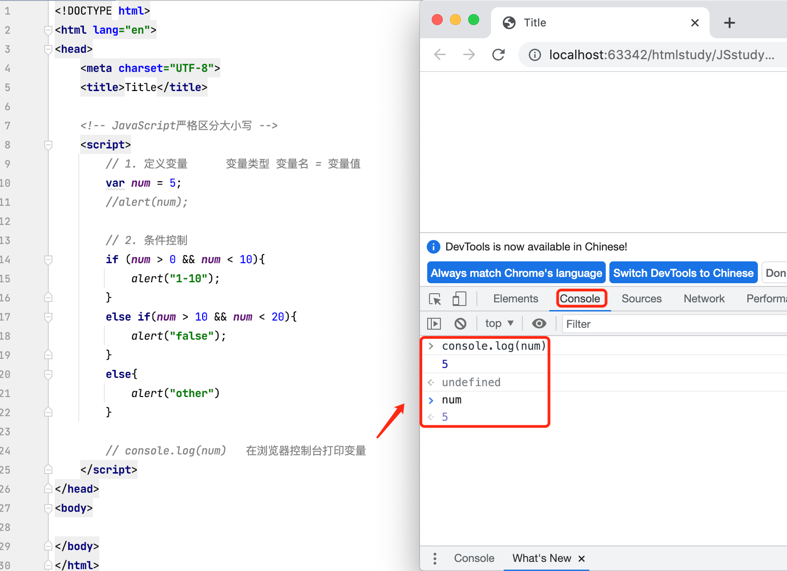Open site information icon in address bar
The image size is (787, 571).
pos(535,55)
